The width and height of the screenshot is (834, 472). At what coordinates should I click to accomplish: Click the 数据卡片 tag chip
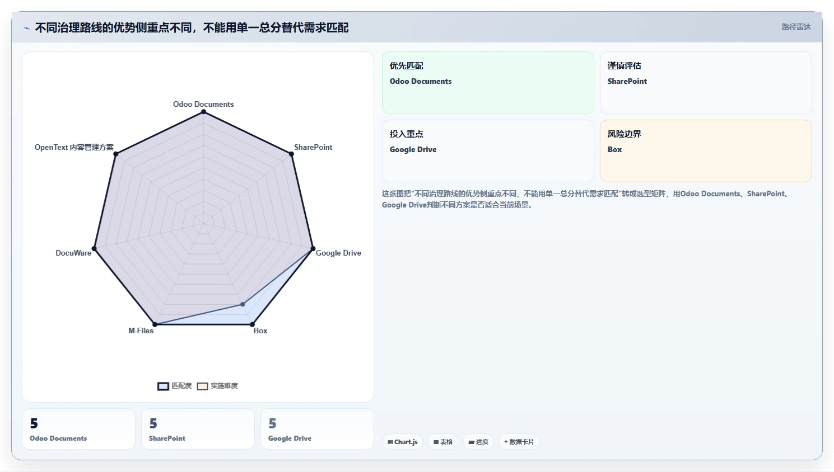click(x=519, y=442)
